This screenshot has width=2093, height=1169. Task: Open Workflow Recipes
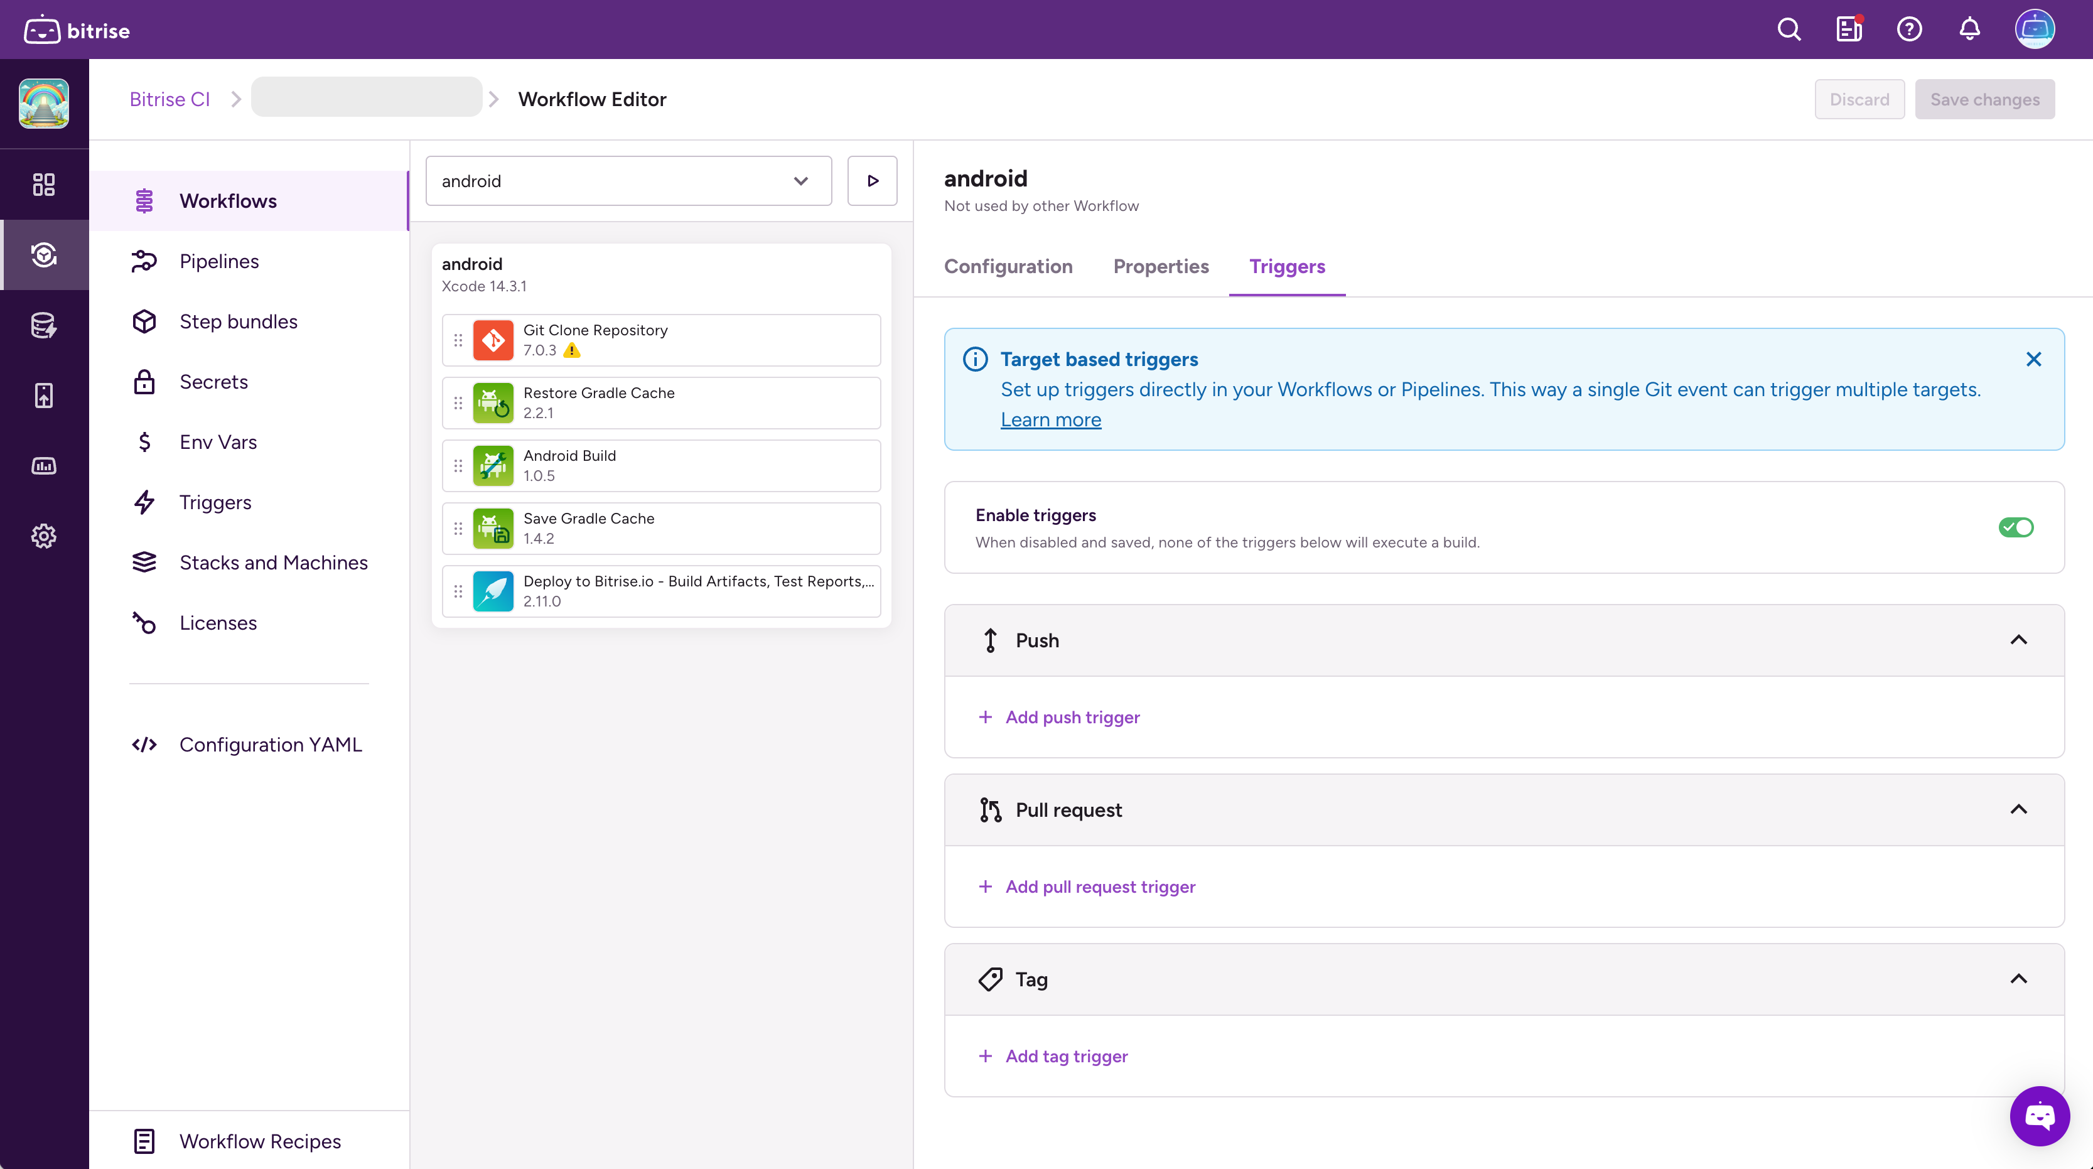248,1141
